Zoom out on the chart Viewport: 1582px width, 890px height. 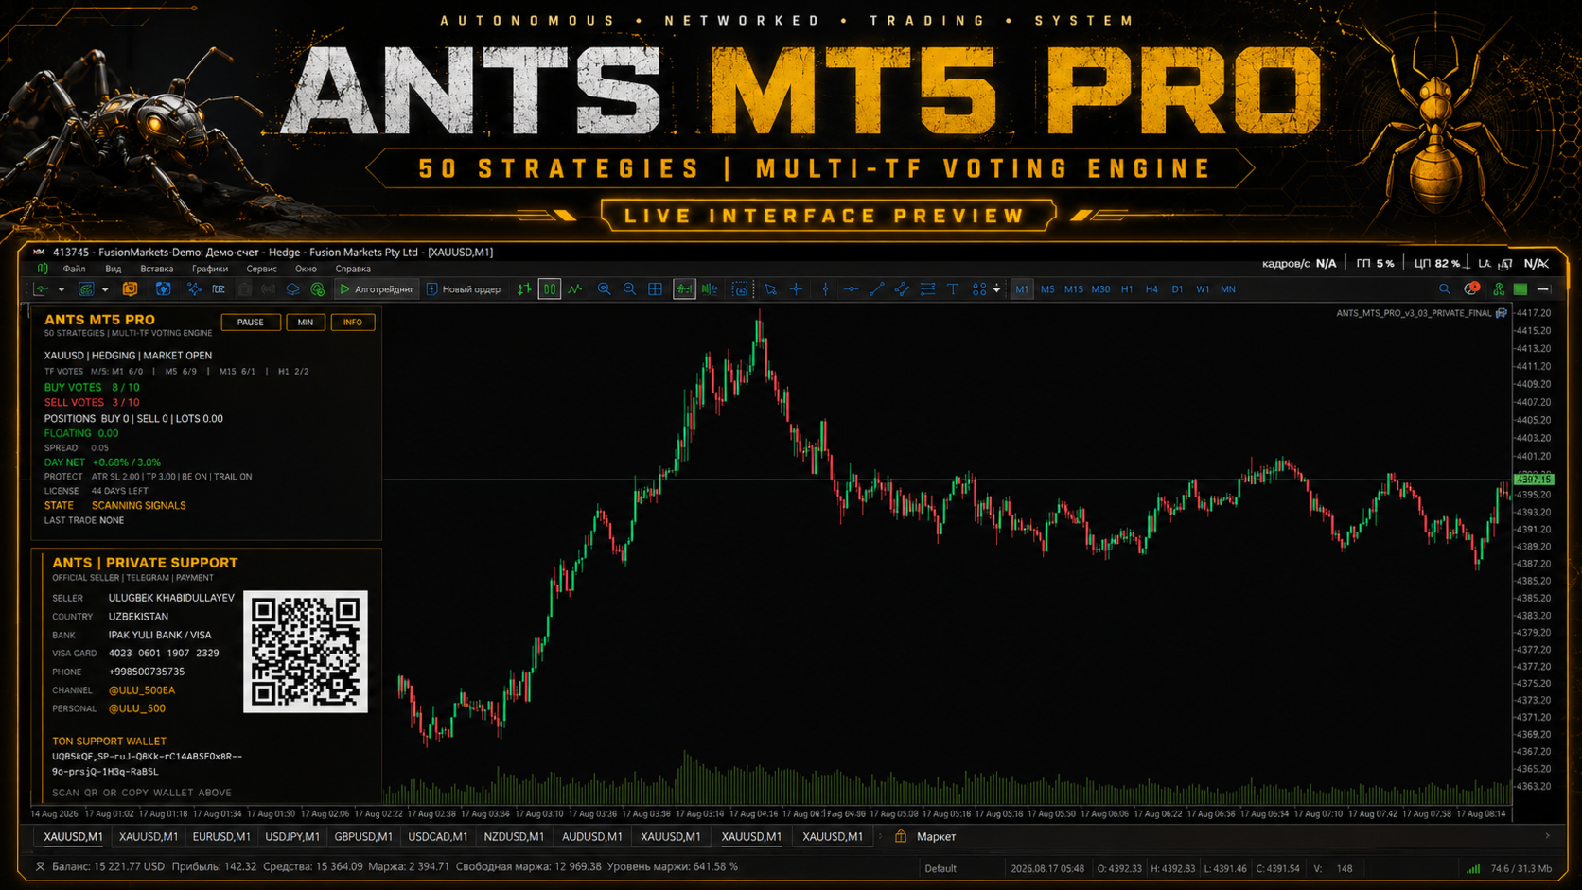[629, 289]
